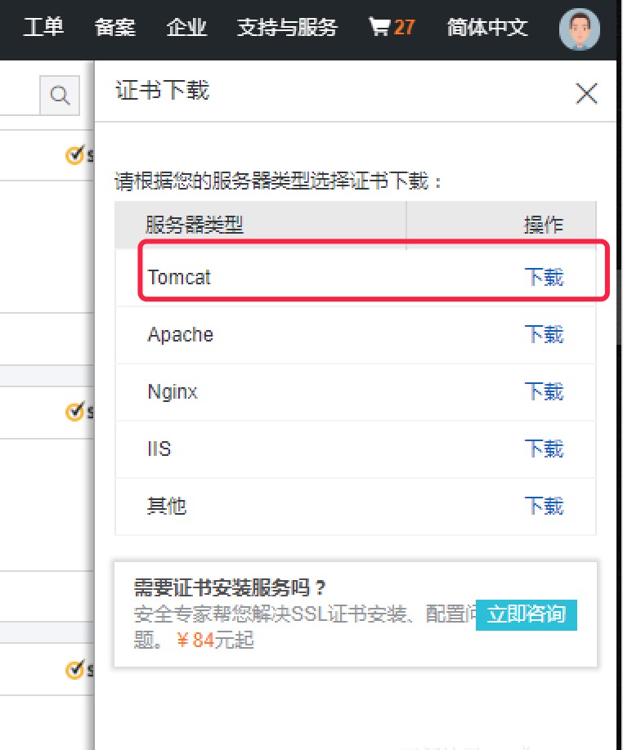Open the shopping cart icon
The width and height of the screenshot is (623, 750).
[x=379, y=27]
